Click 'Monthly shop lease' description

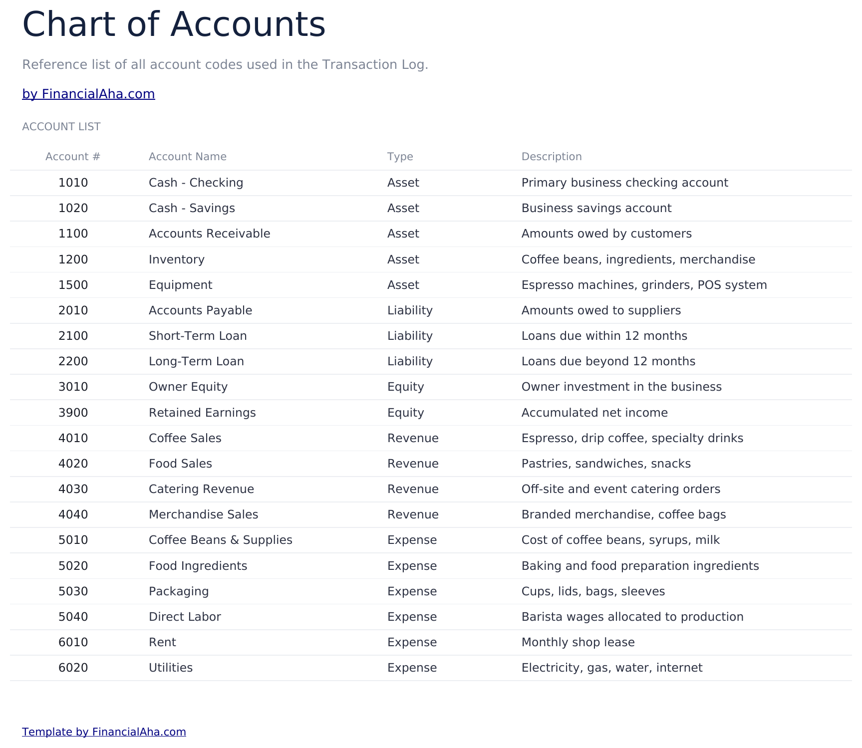(x=578, y=642)
